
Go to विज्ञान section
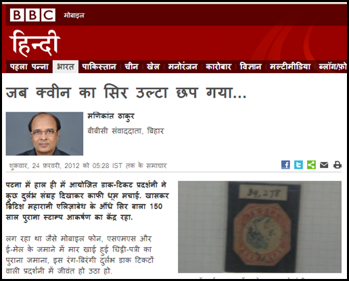pos(250,67)
